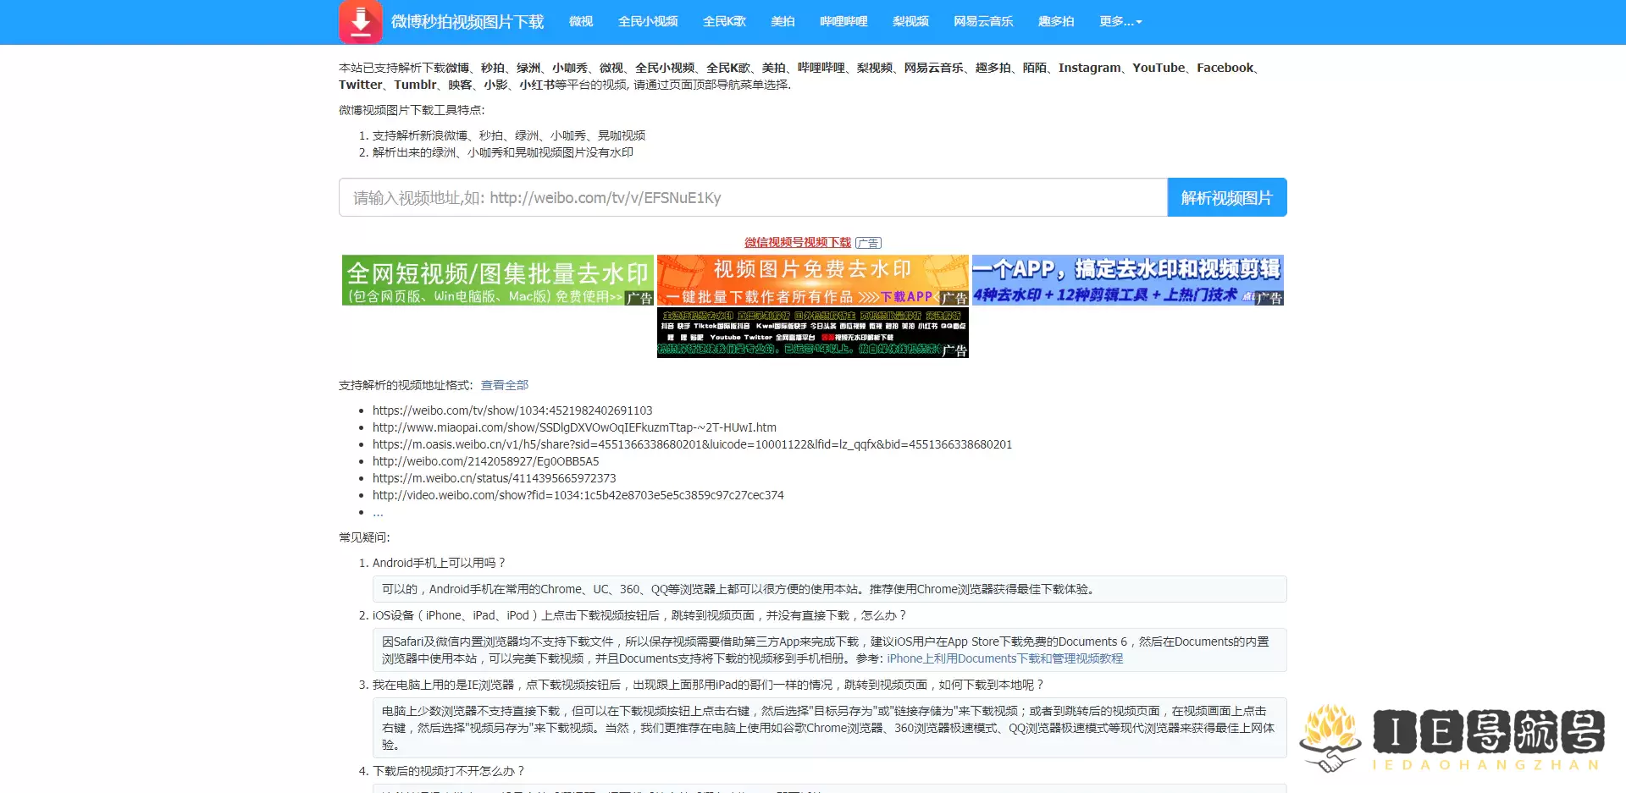Click the 查看全部 link for URL formats
This screenshot has height=793, width=1626.
[504, 385]
